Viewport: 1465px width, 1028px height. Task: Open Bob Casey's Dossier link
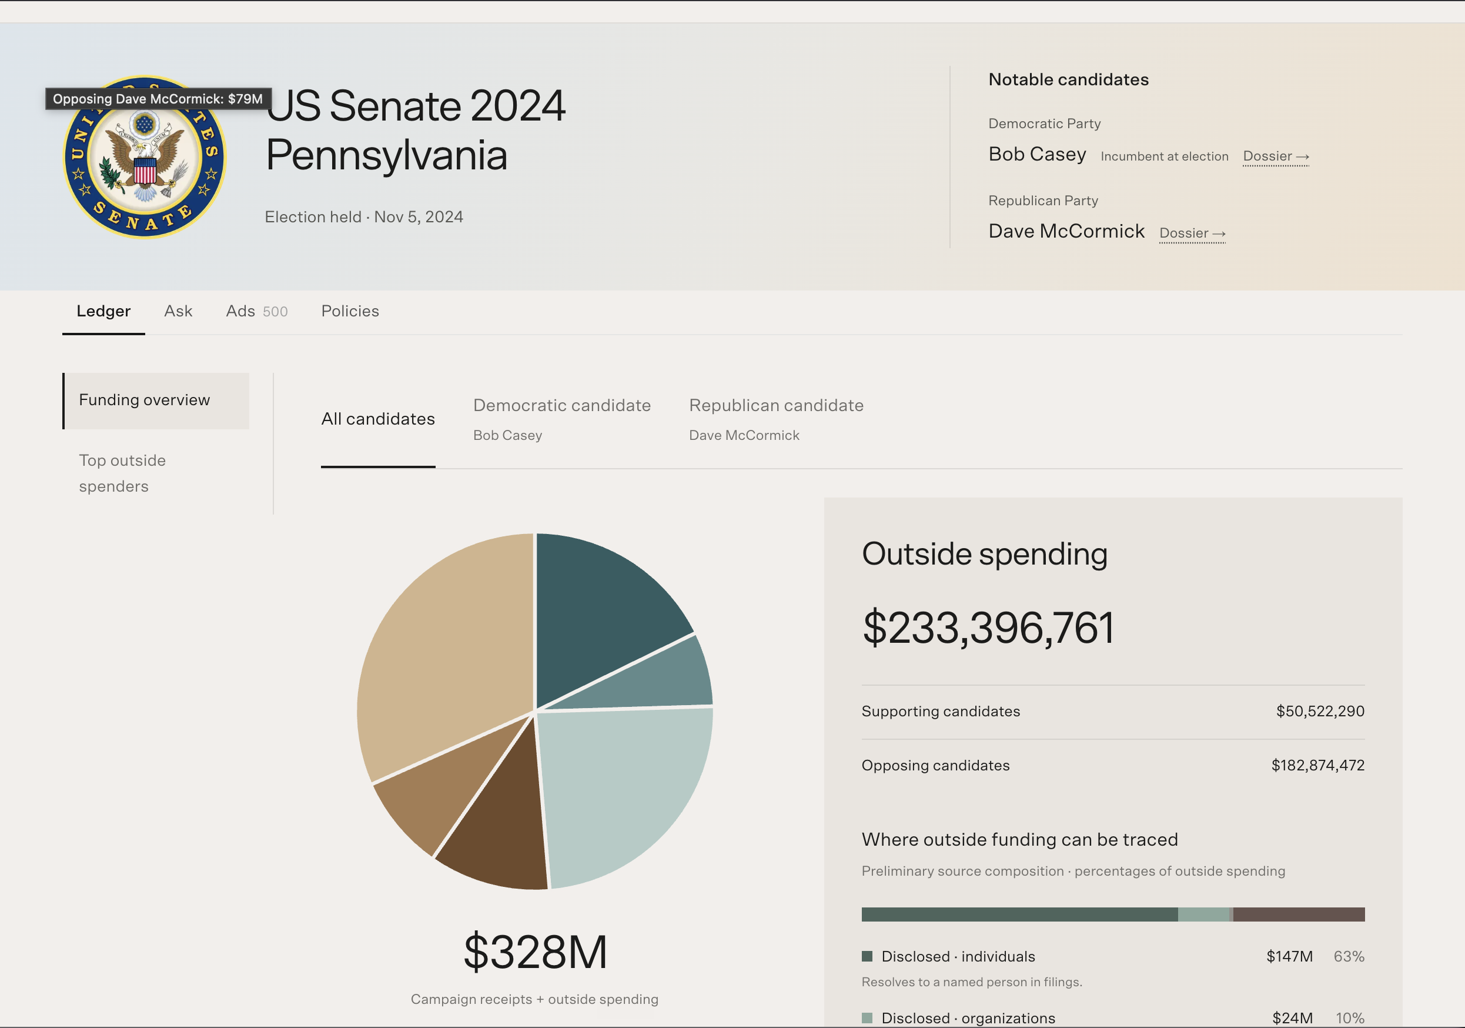[1276, 156]
